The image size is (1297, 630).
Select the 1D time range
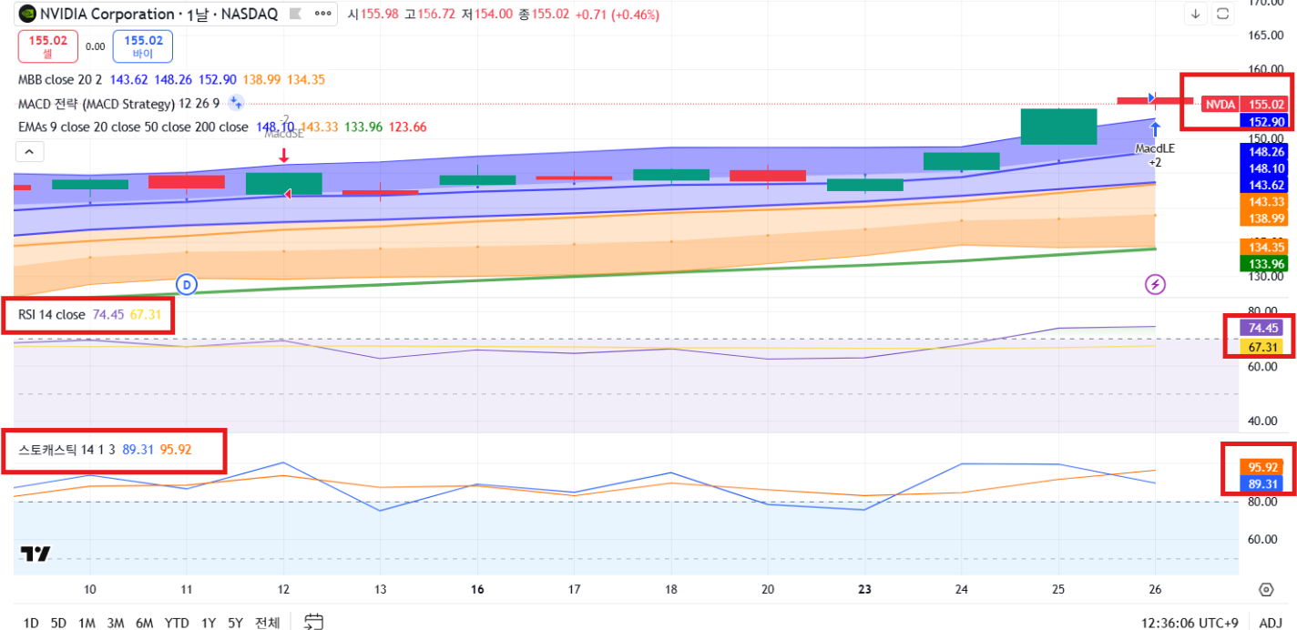(x=30, y=623)
